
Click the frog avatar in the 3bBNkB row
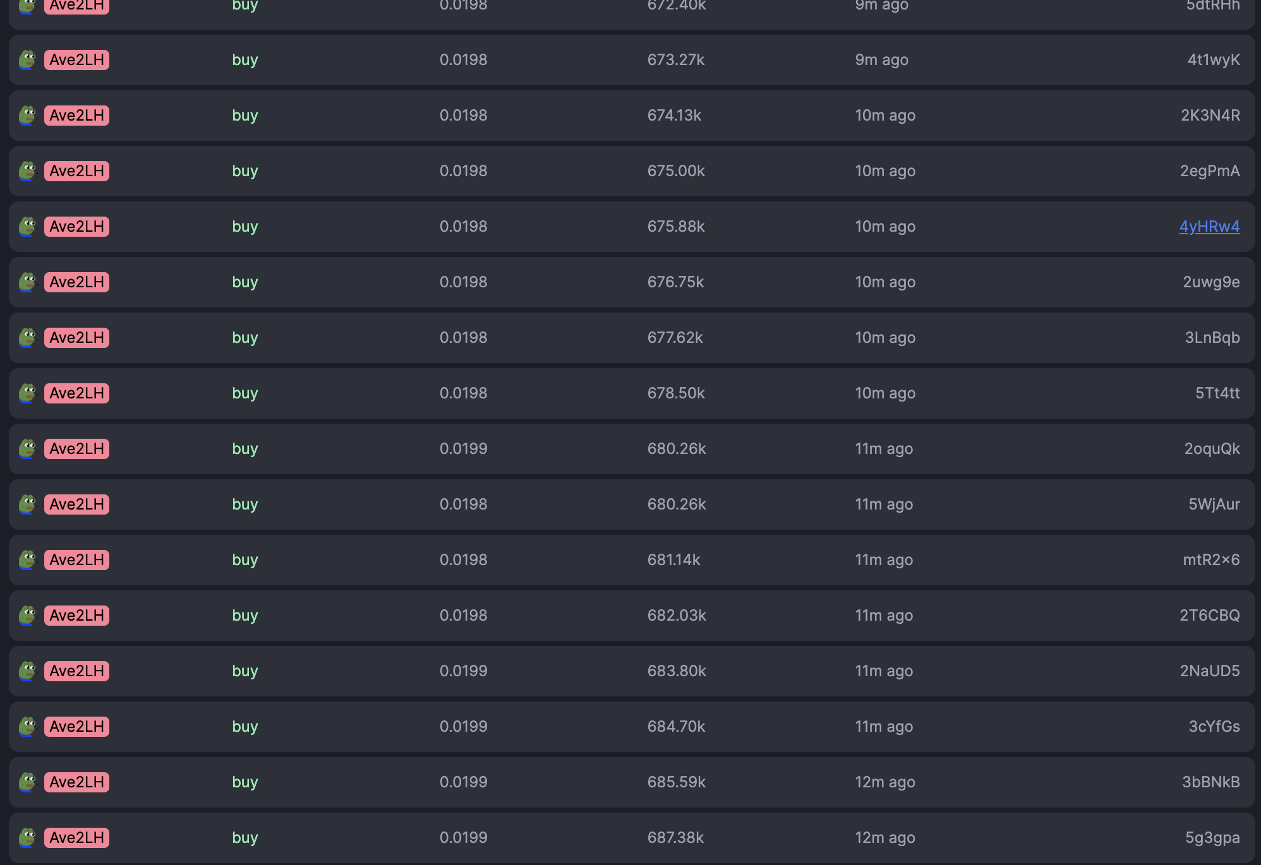(x=28, y=782)
